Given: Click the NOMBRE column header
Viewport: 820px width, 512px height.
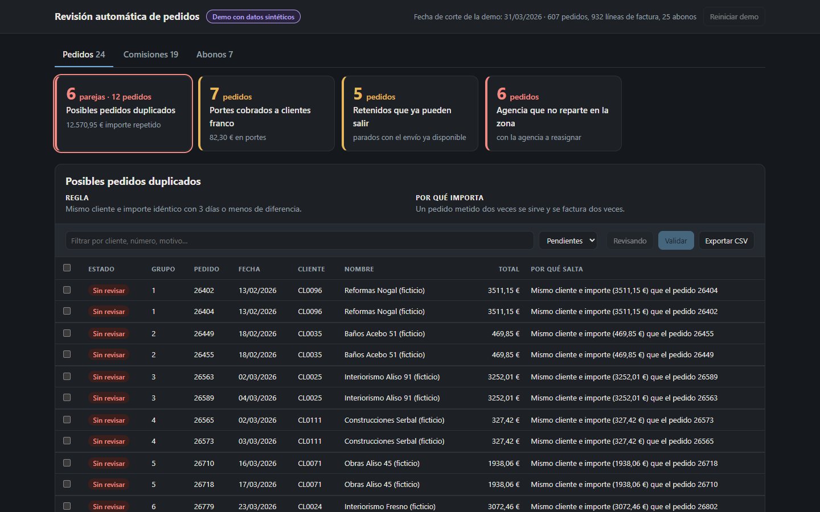Looking at the screenshot, I should 359,269.
